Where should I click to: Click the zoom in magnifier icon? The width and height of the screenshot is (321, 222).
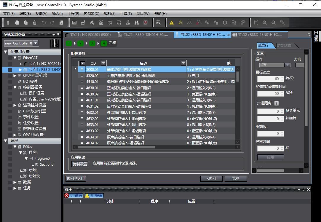[x=265, y=23]
